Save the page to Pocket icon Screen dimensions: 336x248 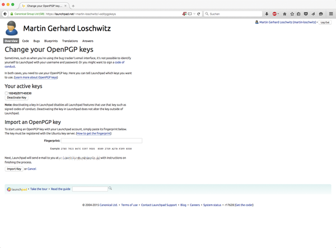point(306,14)
